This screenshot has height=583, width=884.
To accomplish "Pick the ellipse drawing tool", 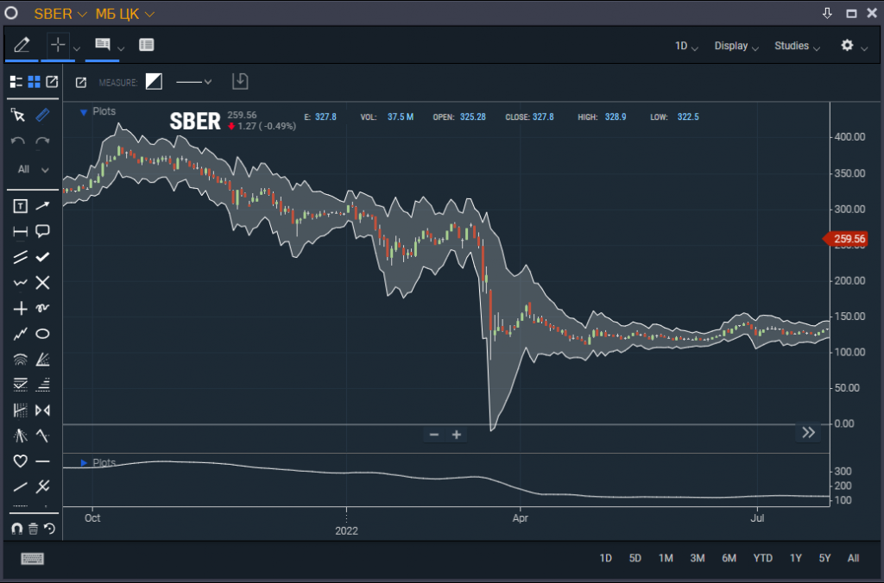I will 42,334.
